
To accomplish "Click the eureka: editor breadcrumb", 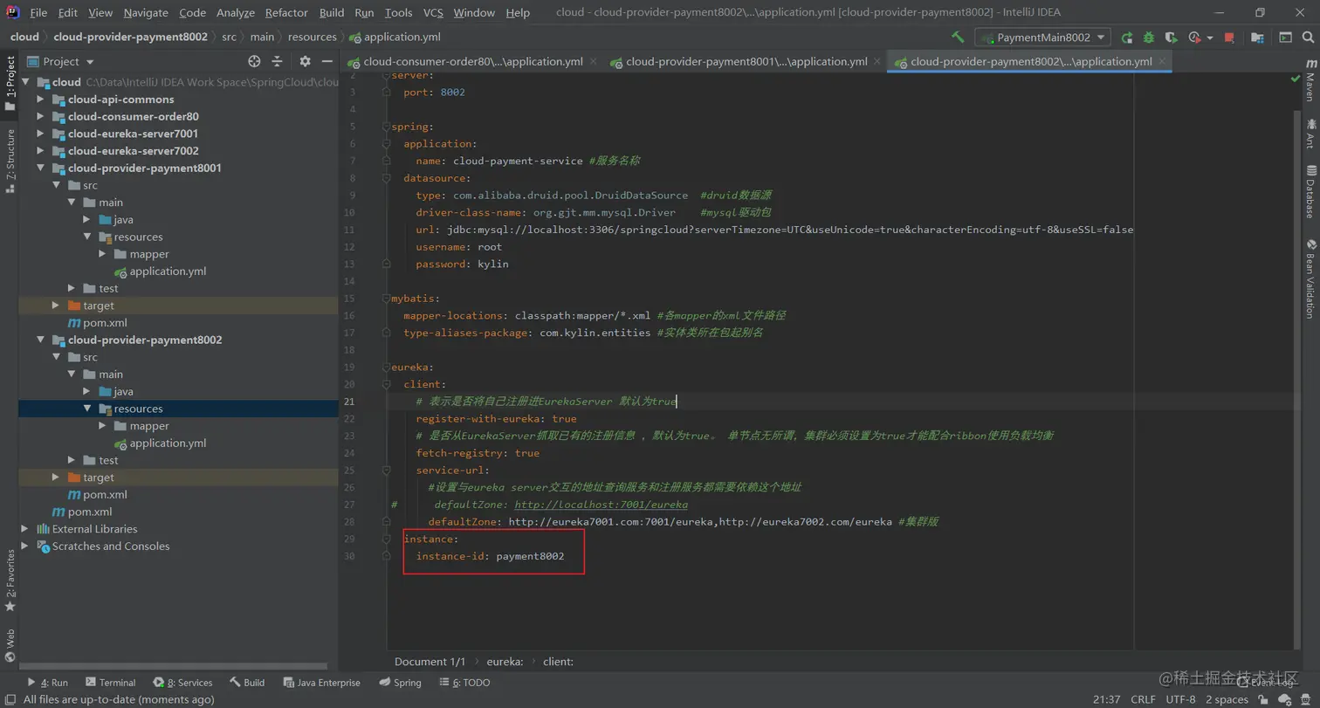I will pos(504,662).
